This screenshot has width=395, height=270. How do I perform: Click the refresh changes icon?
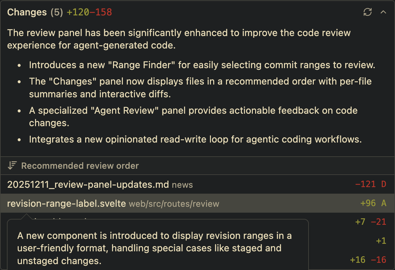click(x=367, y=12)
